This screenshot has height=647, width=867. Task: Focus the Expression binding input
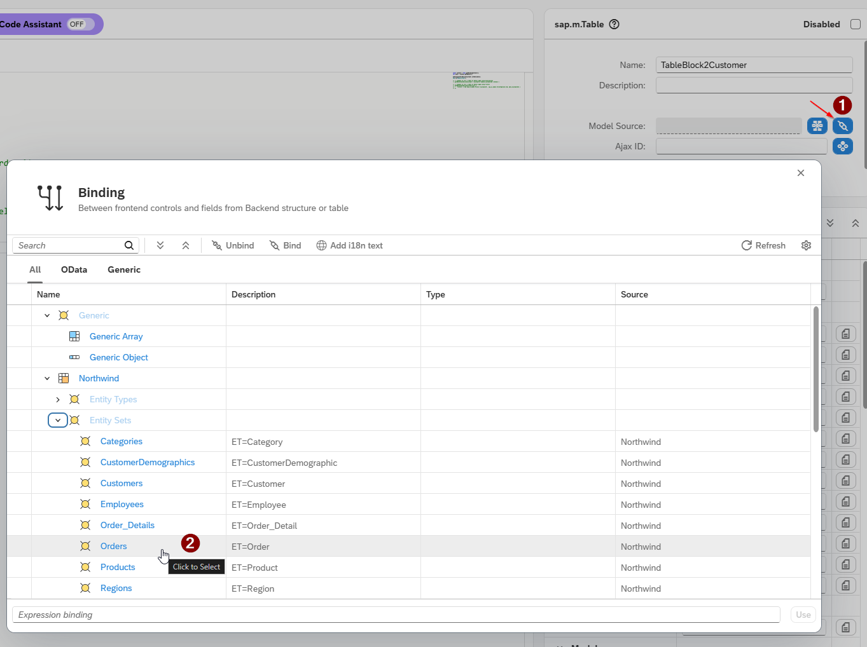(x=396, y=615)
